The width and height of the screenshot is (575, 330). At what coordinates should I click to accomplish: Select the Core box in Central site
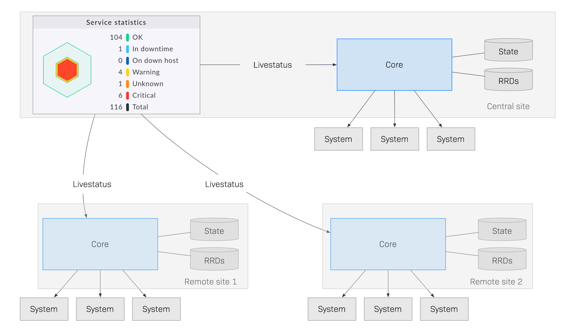click(x=394, y=65)
